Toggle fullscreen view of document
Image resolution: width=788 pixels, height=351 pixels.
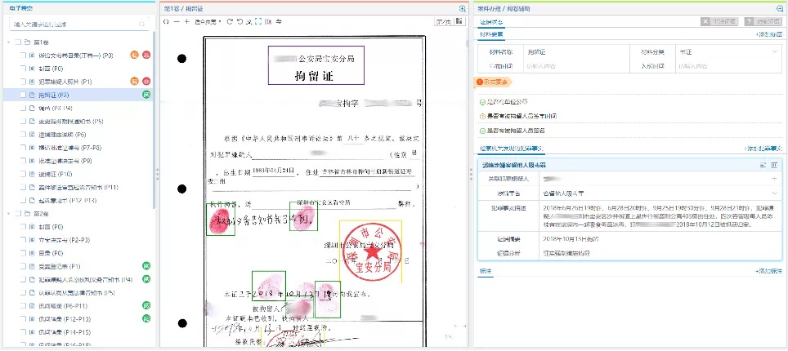[258, 21]
